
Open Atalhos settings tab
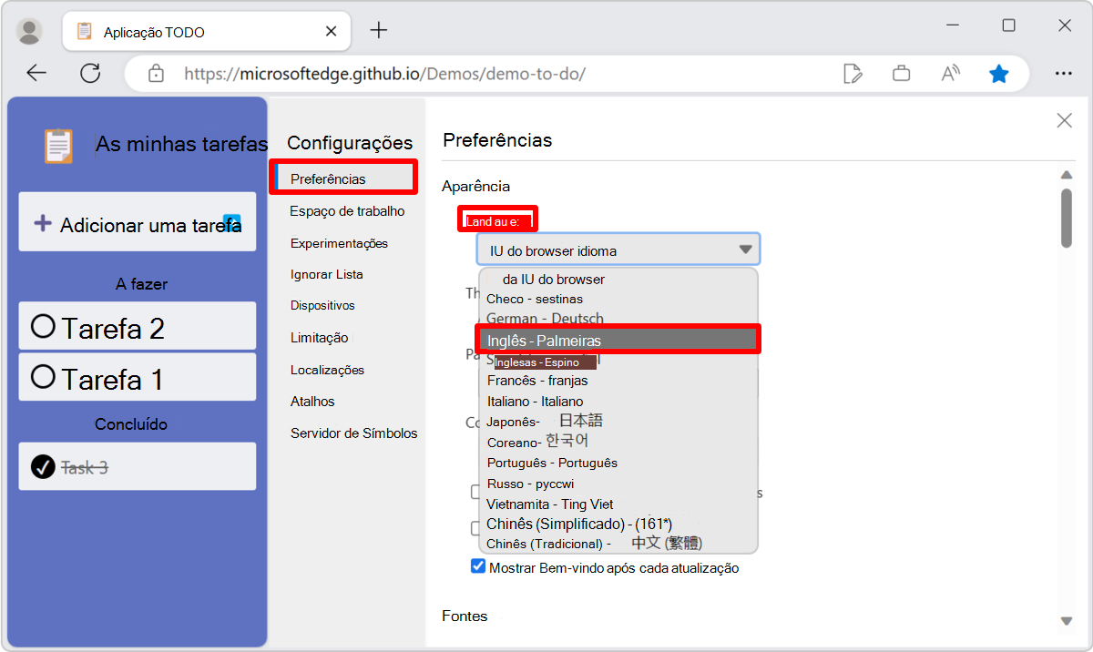[312, 401]
